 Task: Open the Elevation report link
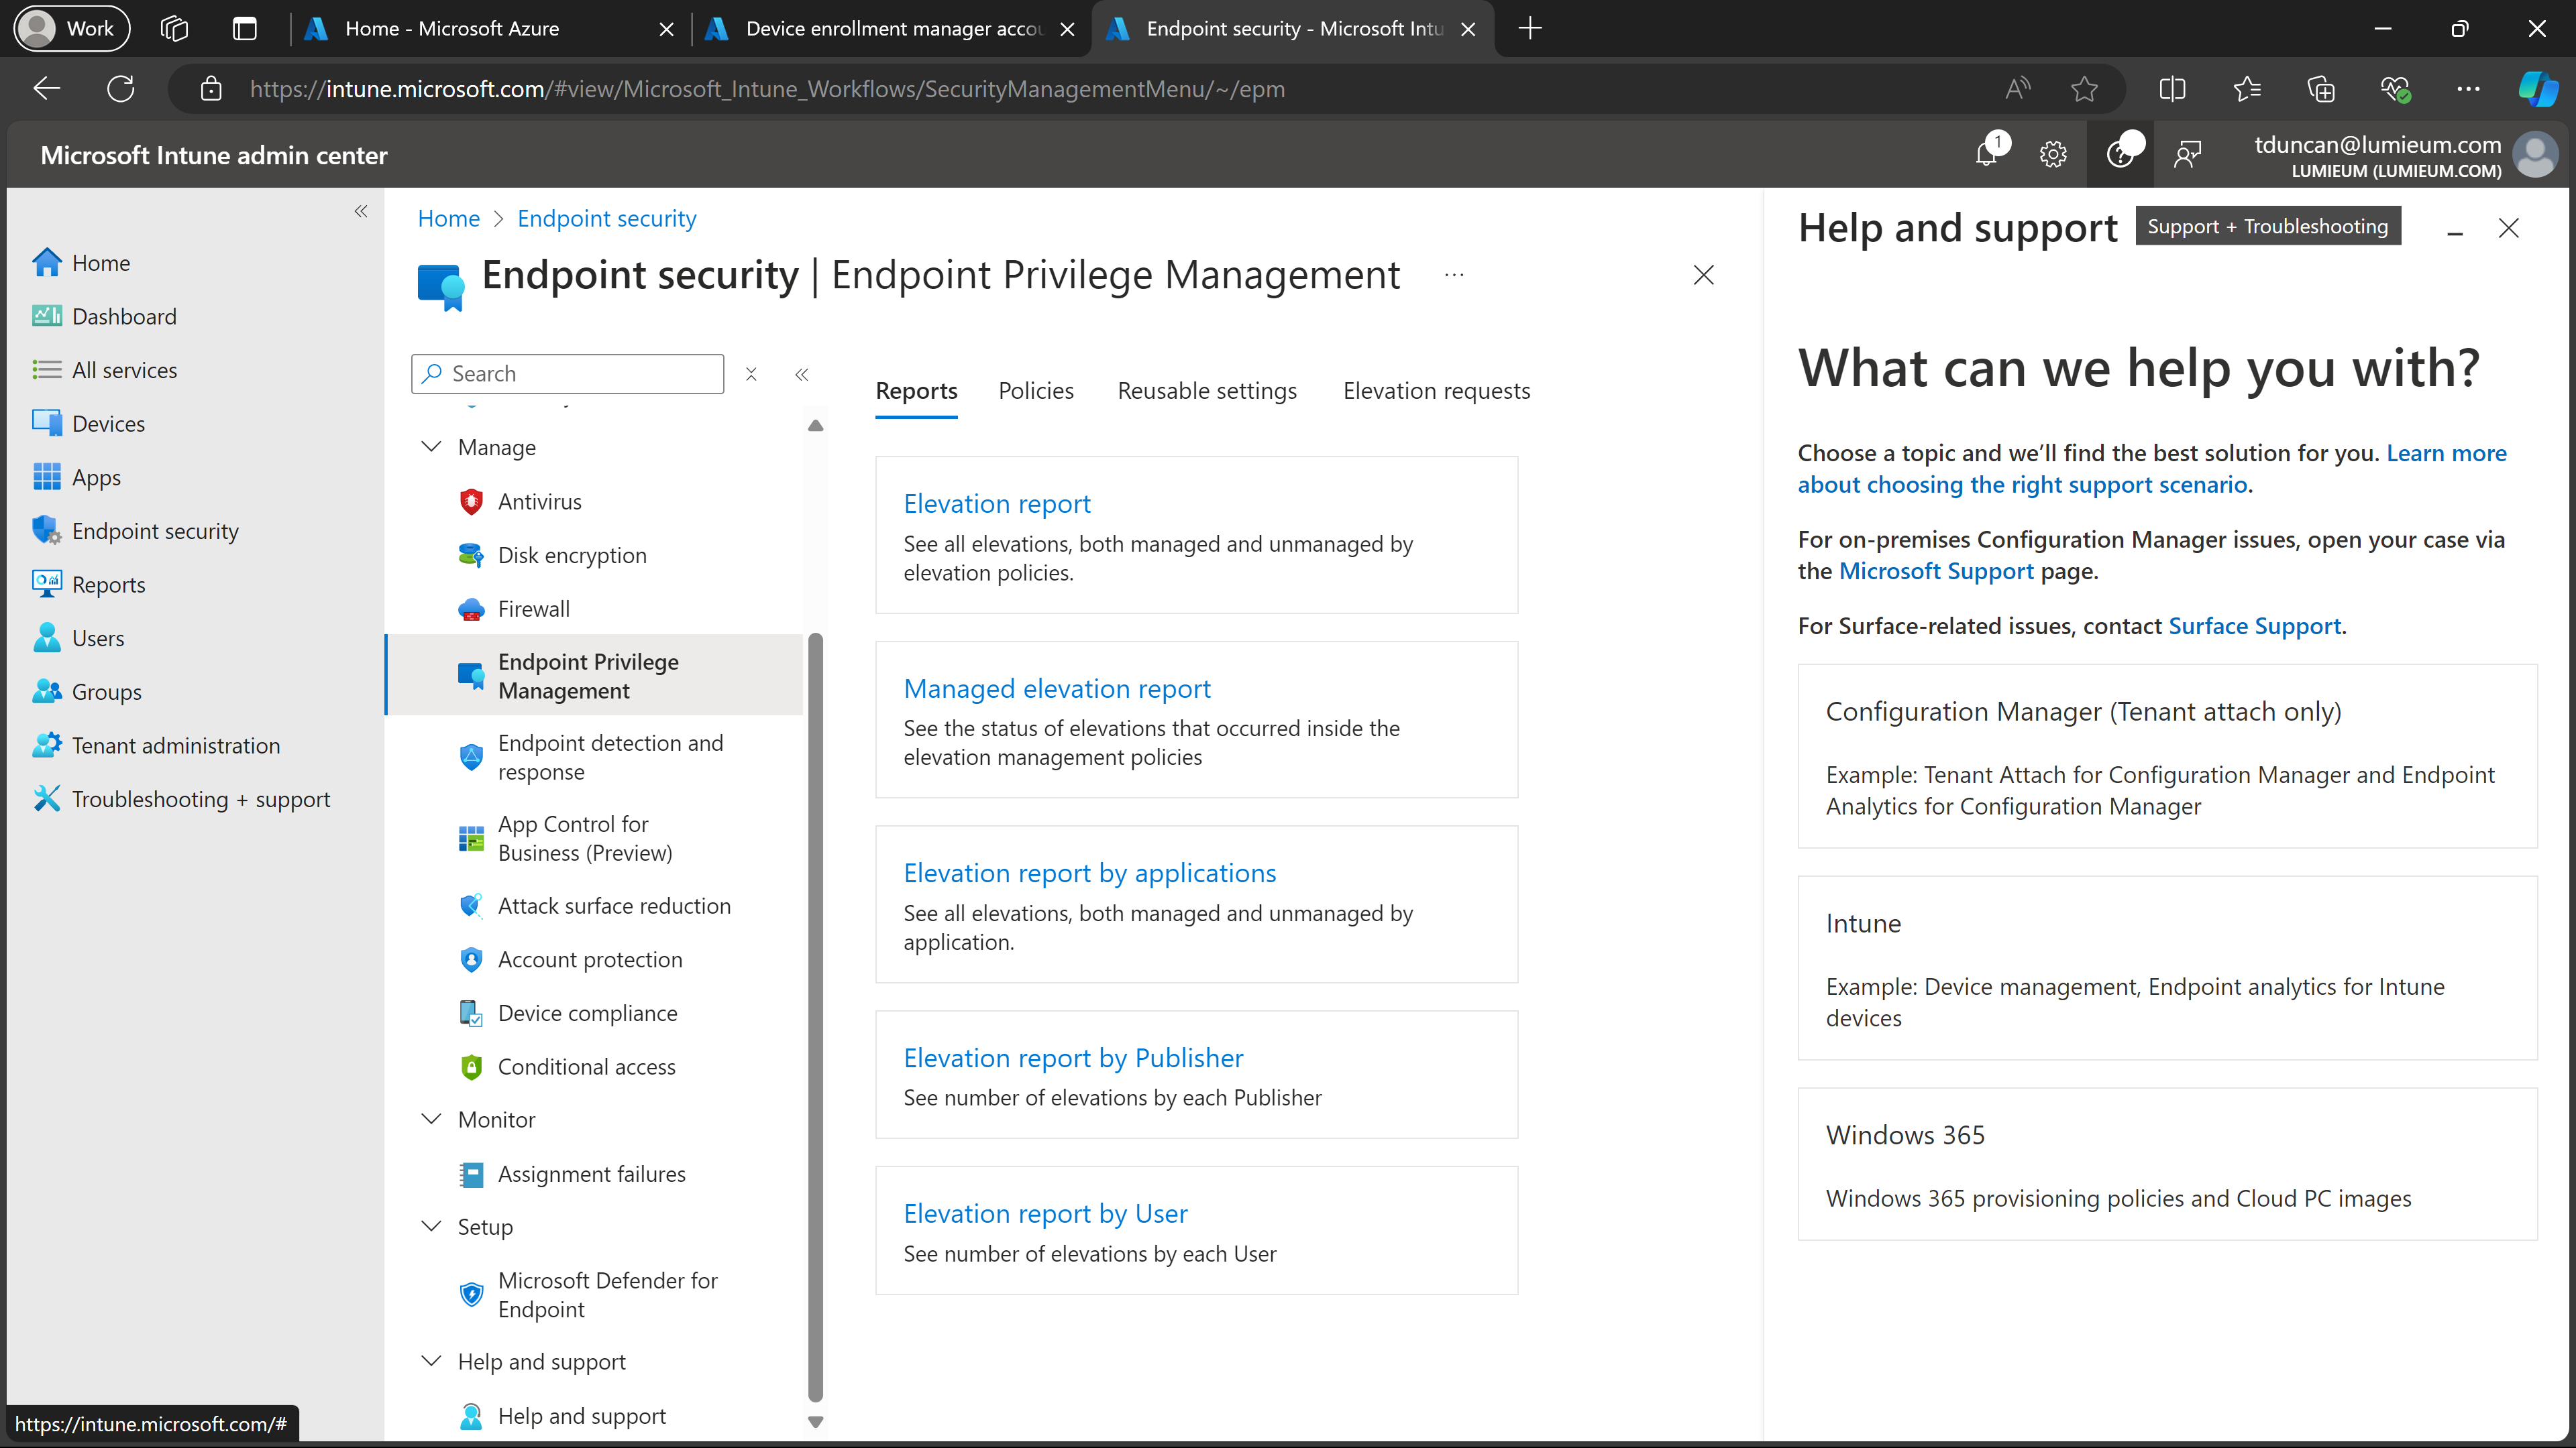[997, 503]
